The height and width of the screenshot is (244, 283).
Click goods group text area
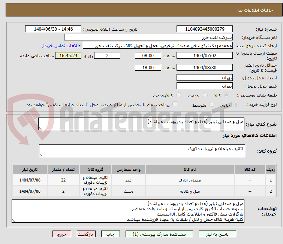[142, 151]
